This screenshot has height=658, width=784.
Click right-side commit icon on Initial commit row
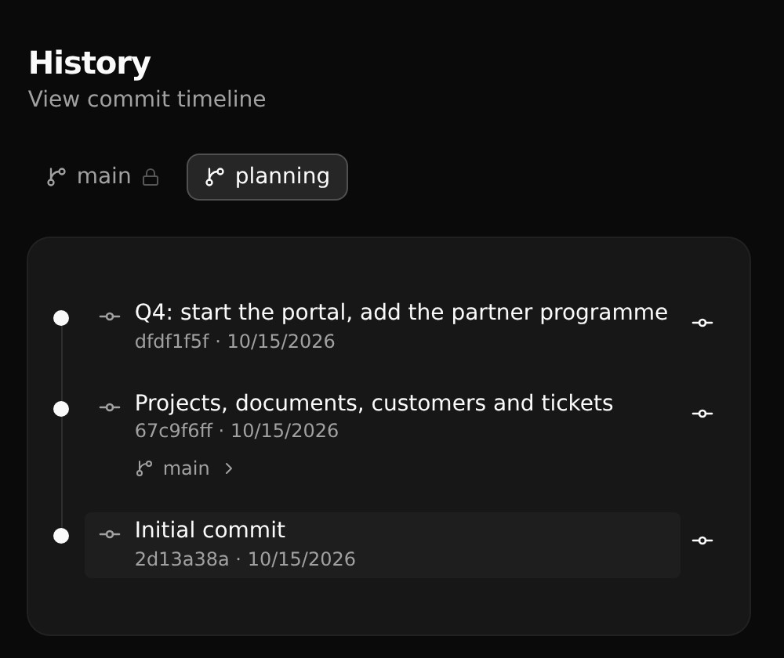(702, 540)
